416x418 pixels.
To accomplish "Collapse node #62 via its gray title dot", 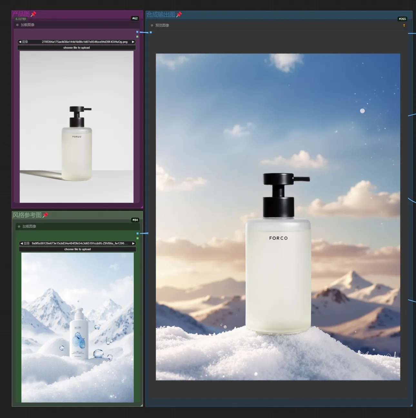I will 17,25.
